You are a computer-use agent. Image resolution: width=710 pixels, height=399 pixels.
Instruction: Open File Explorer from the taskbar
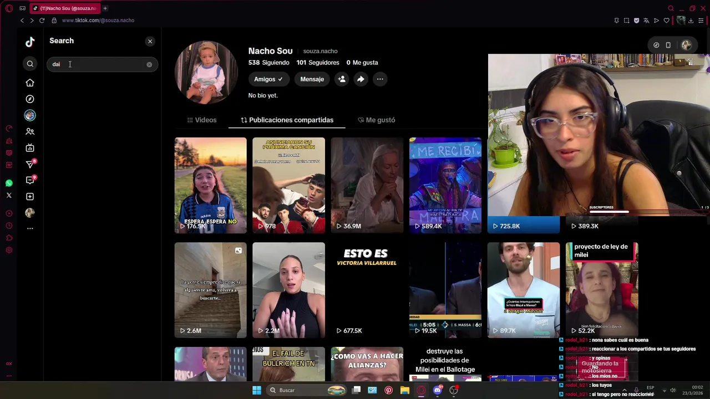pos(405,390)
